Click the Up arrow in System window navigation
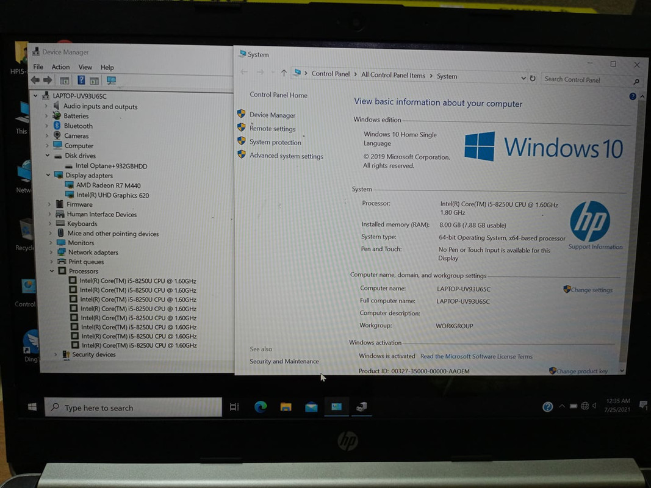651x488 pixels. point(284,73)
